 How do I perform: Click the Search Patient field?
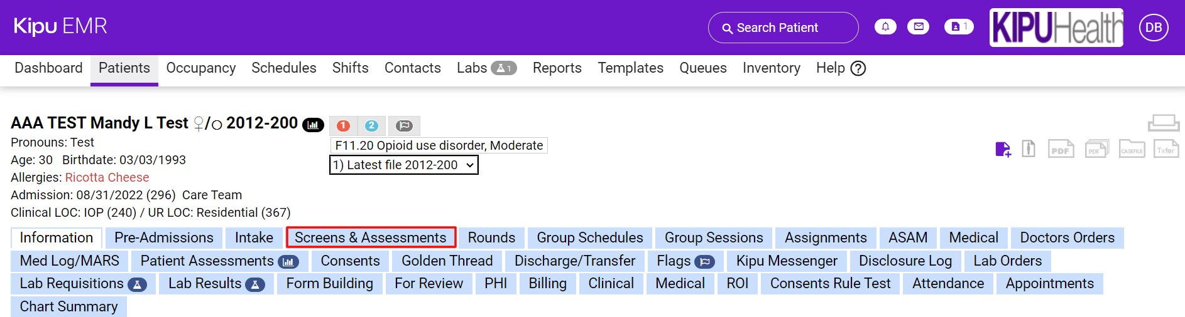coord(783,28)
